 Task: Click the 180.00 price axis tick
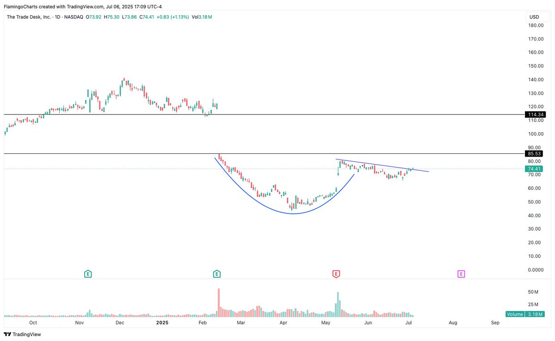click(535, 25)
